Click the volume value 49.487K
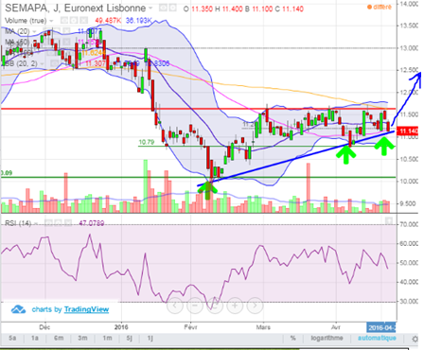The image size is (424, 350). coord(108,21)
